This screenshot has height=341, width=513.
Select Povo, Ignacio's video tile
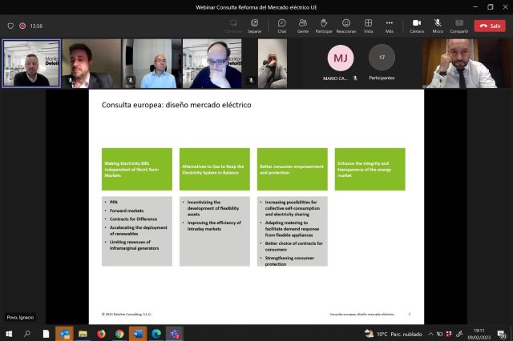30,63
